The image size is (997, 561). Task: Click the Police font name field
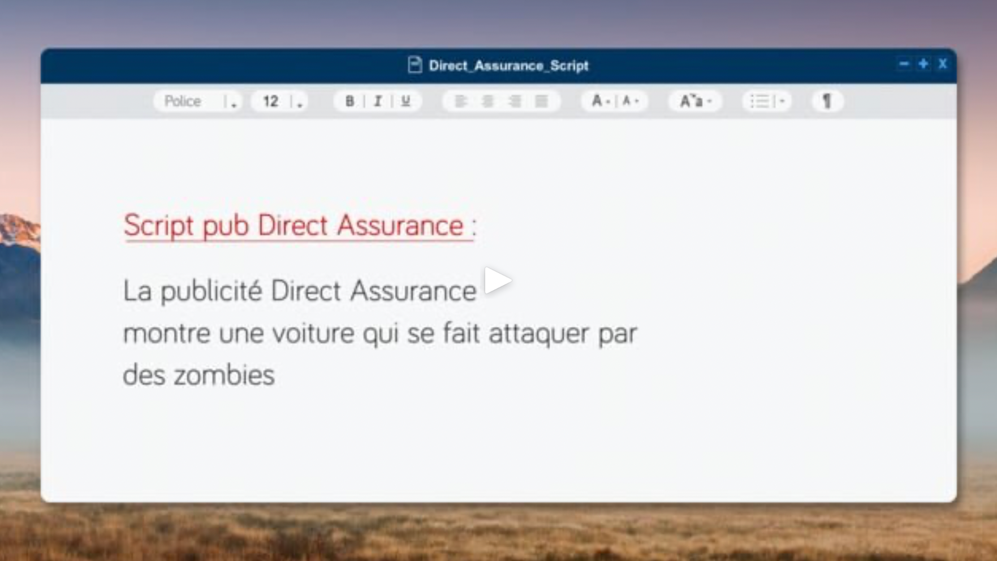[x=183, y=101]
